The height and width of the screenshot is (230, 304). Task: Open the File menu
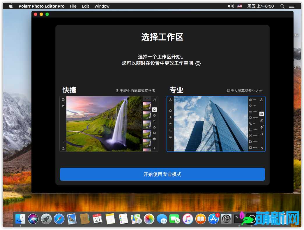pos(73,6)
